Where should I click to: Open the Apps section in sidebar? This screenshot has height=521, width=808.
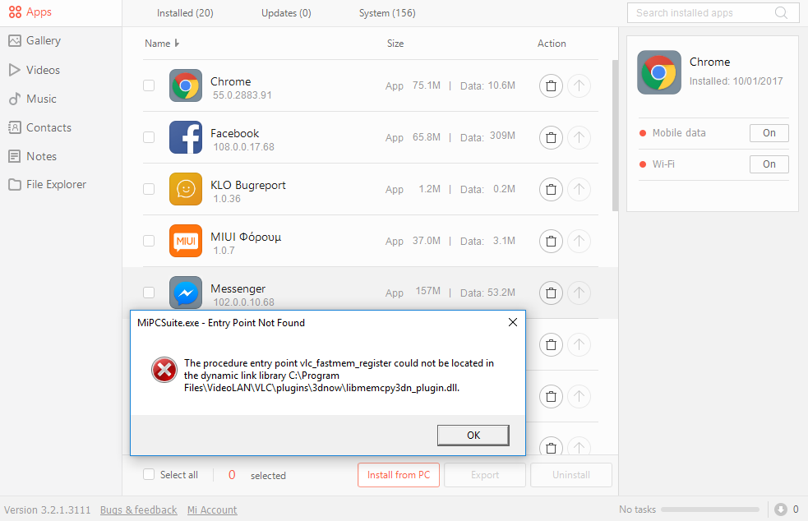30,12
